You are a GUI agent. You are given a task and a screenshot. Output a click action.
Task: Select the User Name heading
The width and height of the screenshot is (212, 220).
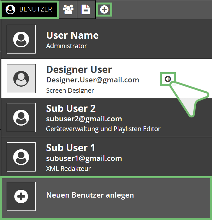click(72, 35)
